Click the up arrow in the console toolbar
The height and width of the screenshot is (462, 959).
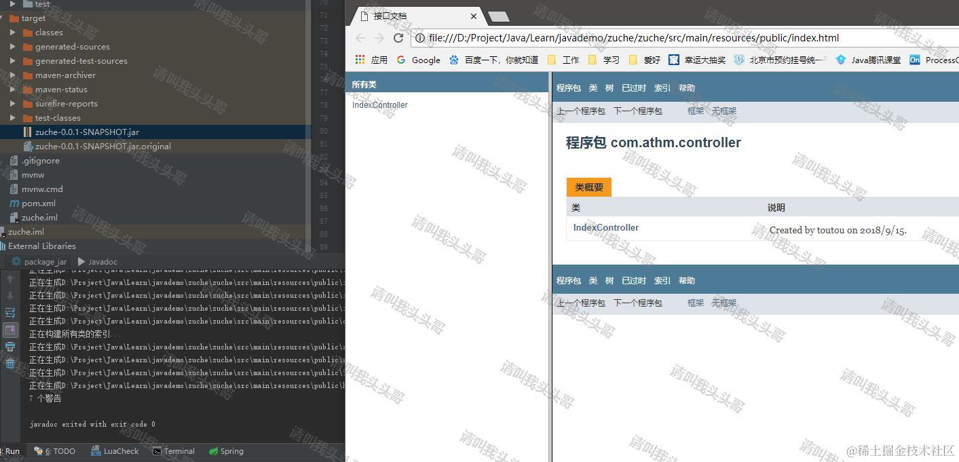(10, 279)
